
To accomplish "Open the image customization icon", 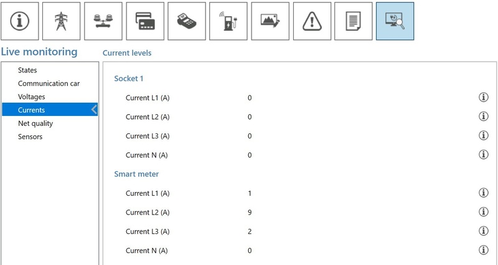I will pyautogui.click(x=270, y=21).
